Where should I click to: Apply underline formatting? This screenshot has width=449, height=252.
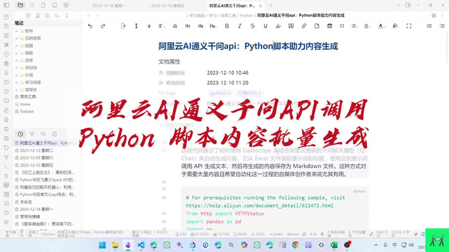(x=265, y=26)
